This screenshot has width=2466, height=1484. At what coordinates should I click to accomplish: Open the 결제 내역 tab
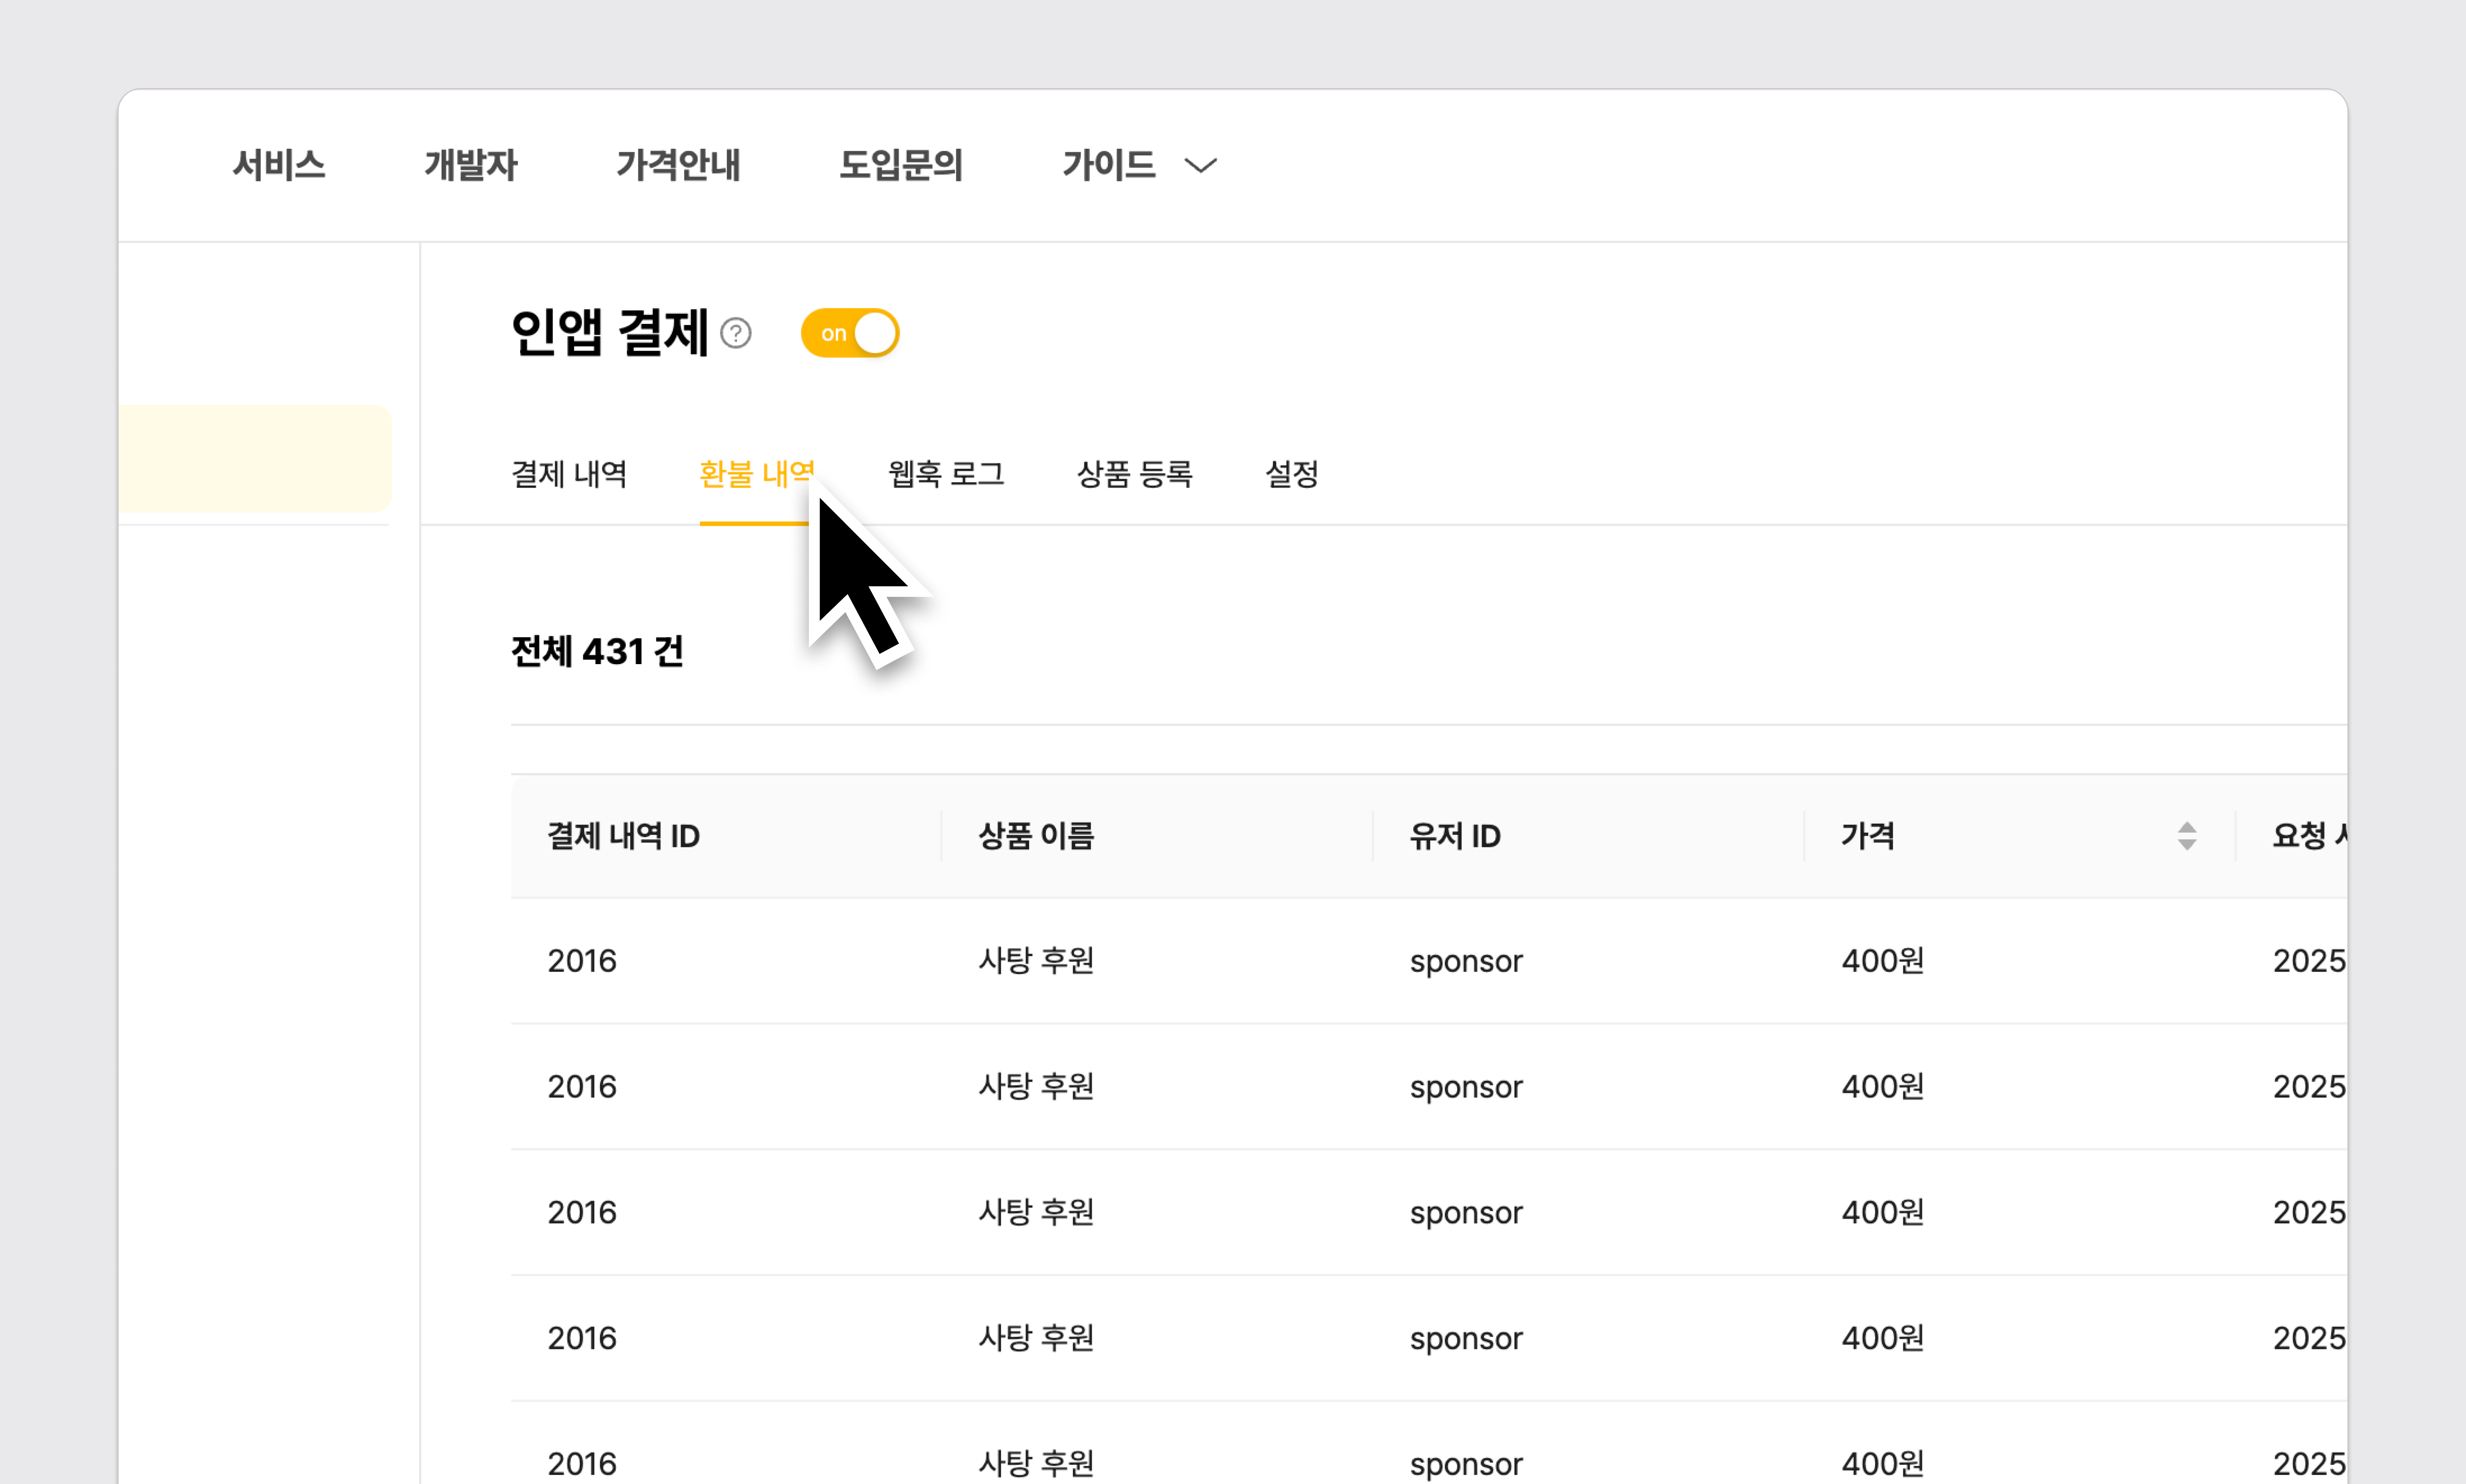click(x=569, y=474)
